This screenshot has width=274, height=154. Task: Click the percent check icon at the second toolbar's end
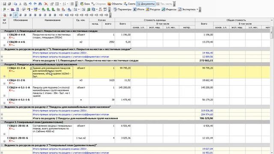pyautogui.click(x=105, y=9)
